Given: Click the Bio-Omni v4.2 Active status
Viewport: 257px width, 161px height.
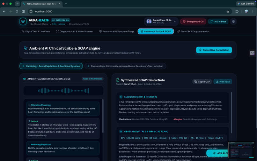Looking at the screenshot, I should tap(39, 24).
